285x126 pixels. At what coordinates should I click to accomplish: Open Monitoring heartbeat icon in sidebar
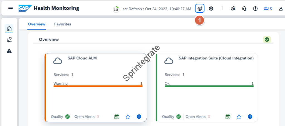point(9,40)
